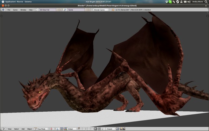Open the Closest snap target dropdown
Image resolution: width=209 pixels, height=131 pixels.
[x=111, y=129]
